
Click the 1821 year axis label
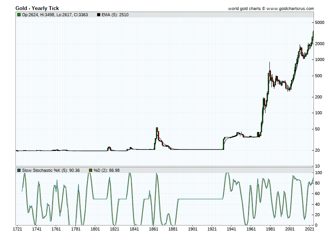(115, 229)
